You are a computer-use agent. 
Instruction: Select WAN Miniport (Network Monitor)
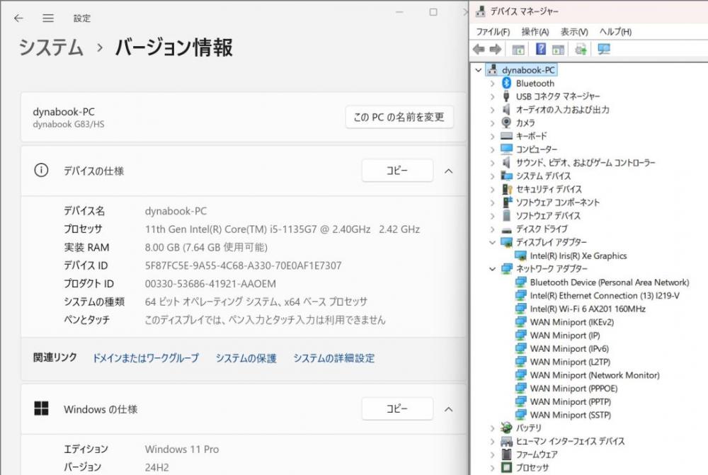(594, 374)
